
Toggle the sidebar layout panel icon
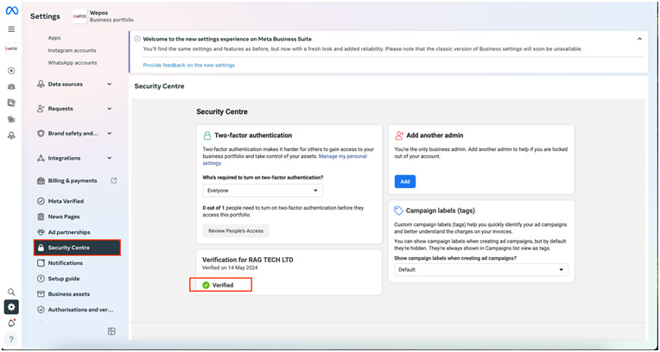click(x=111, y=331)
